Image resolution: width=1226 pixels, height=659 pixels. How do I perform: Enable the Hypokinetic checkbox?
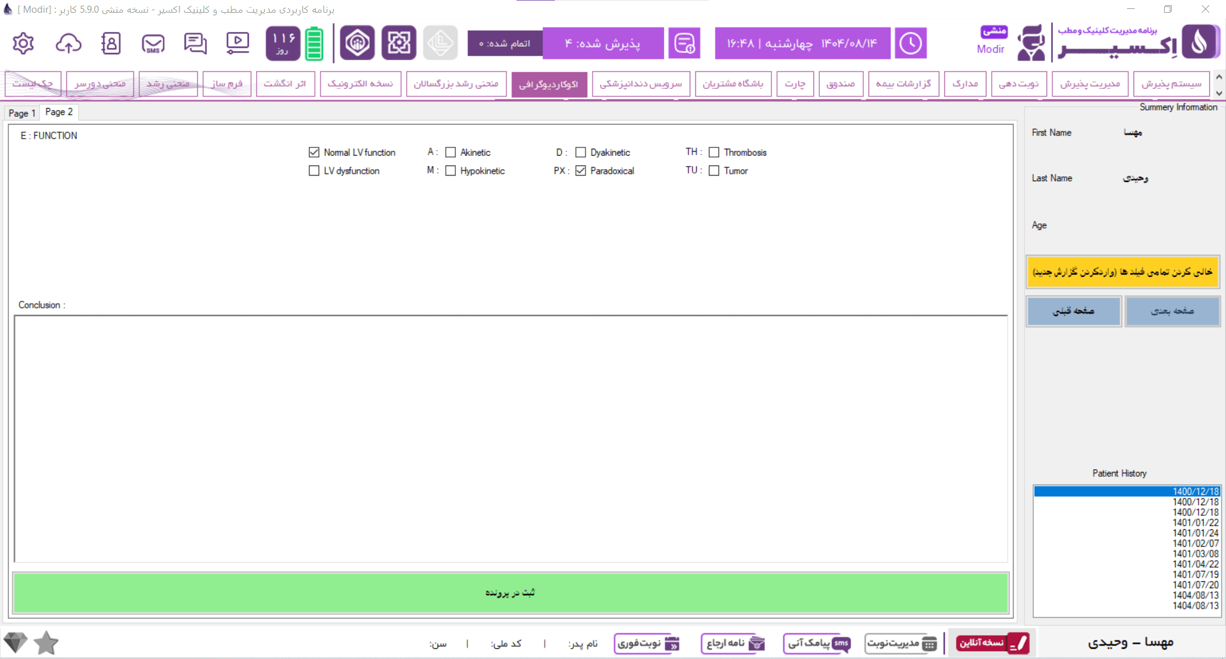point(451,170)
